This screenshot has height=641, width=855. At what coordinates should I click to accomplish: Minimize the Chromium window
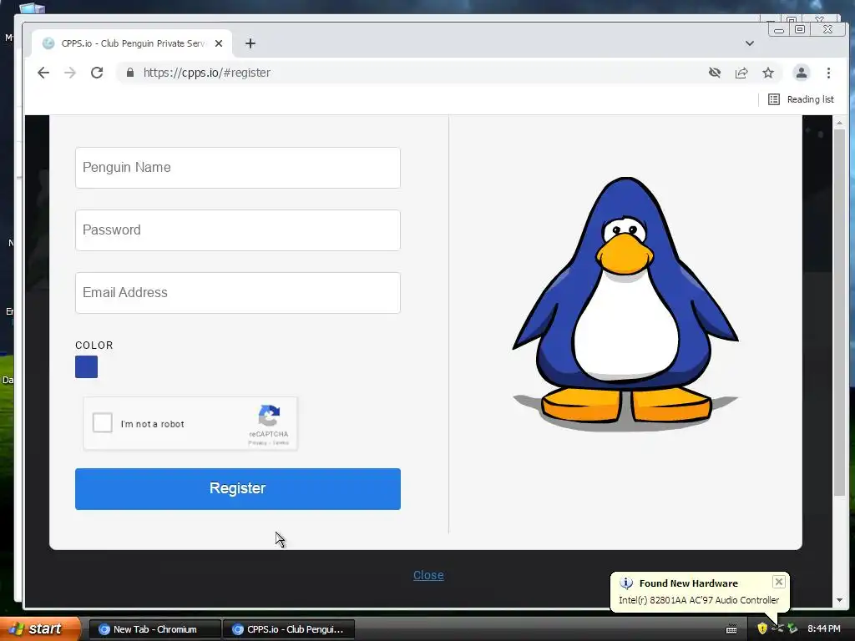coord(779,29)
